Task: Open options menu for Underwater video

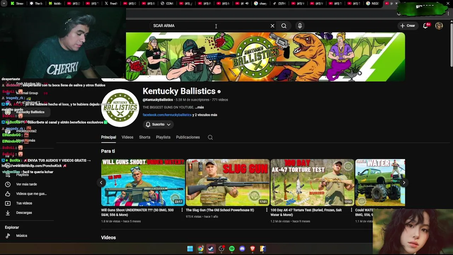Action: tap(182, 210)
